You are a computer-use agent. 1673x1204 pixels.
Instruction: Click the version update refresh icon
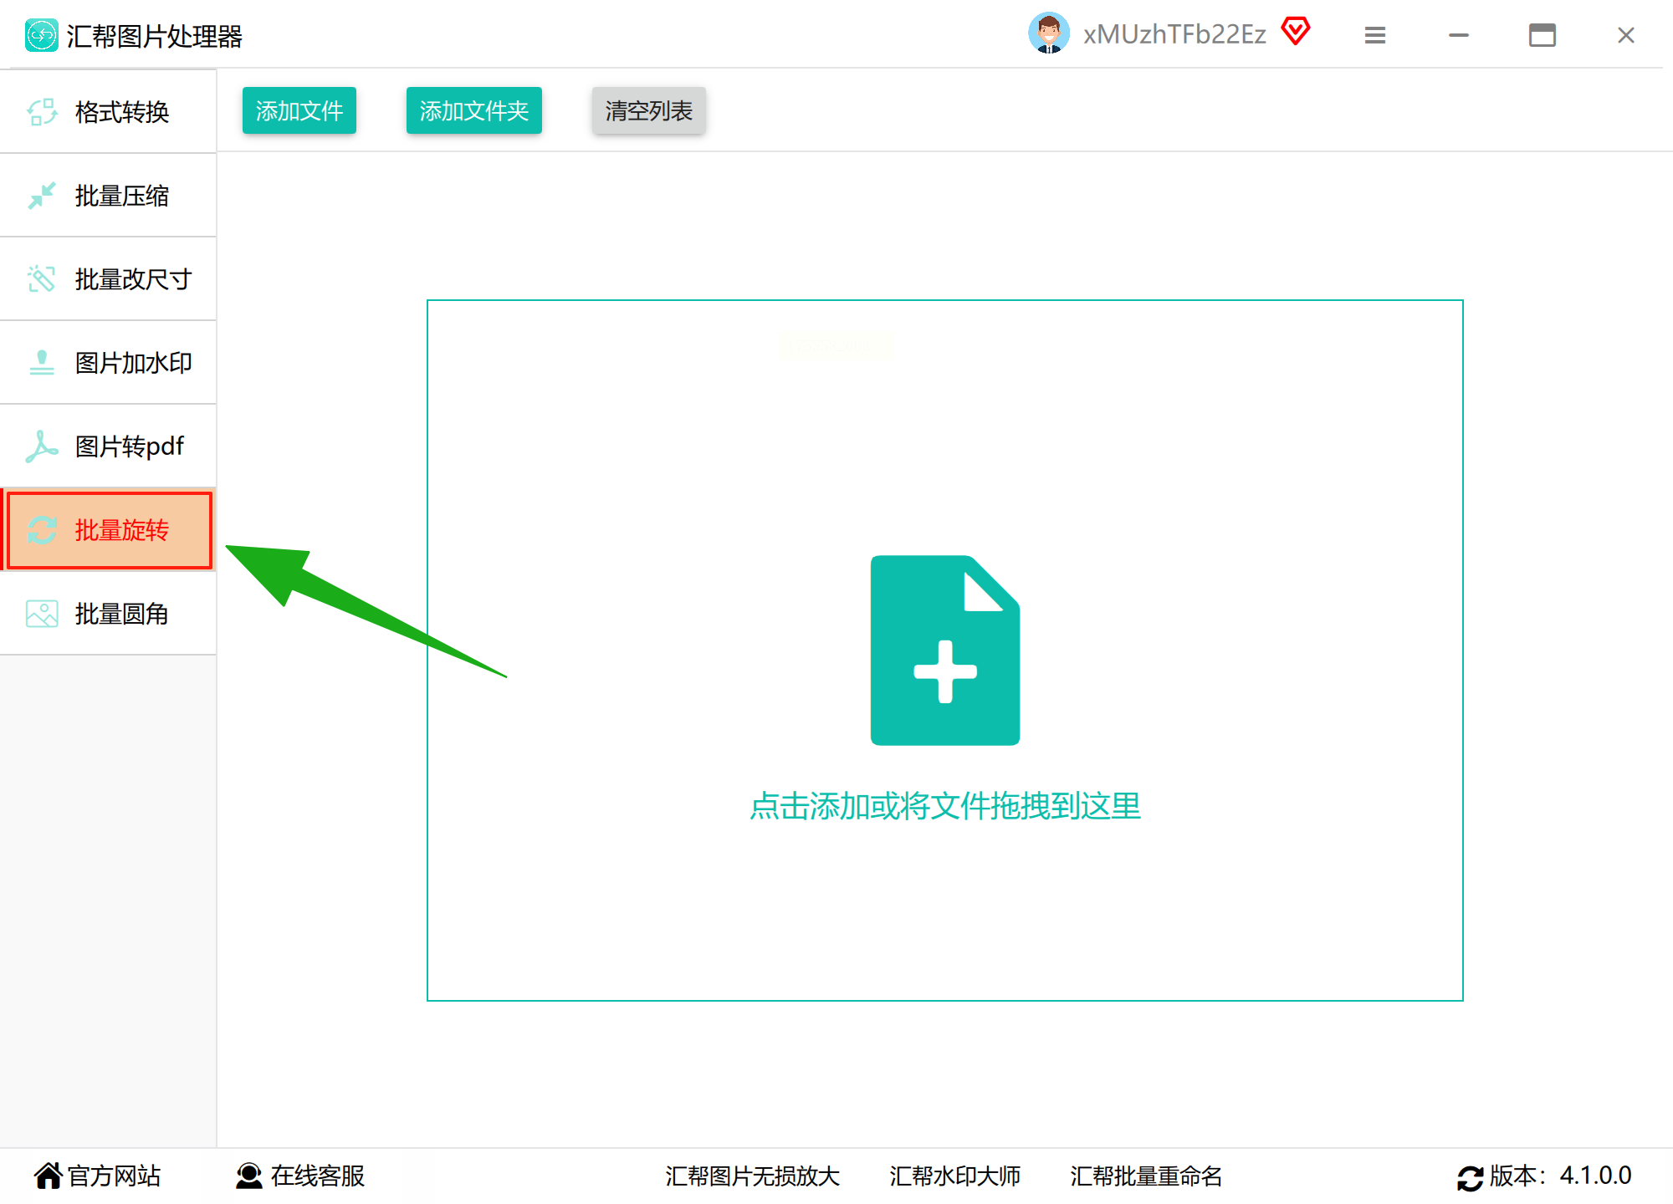[x=1470, y=1177]
